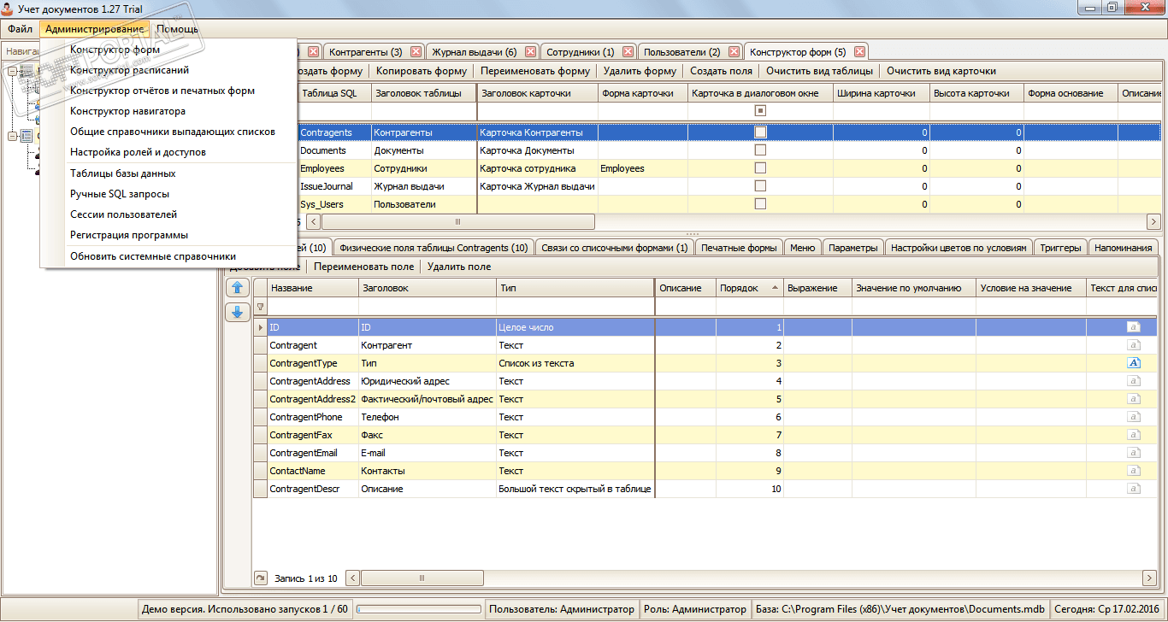
Task: Collapse the lower root node in navigator tree
Action: tap(12, 136)
